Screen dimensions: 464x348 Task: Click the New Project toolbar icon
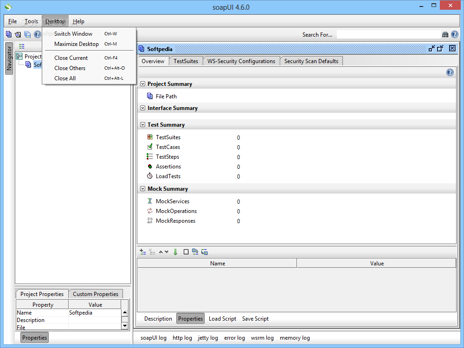point(8,34)
